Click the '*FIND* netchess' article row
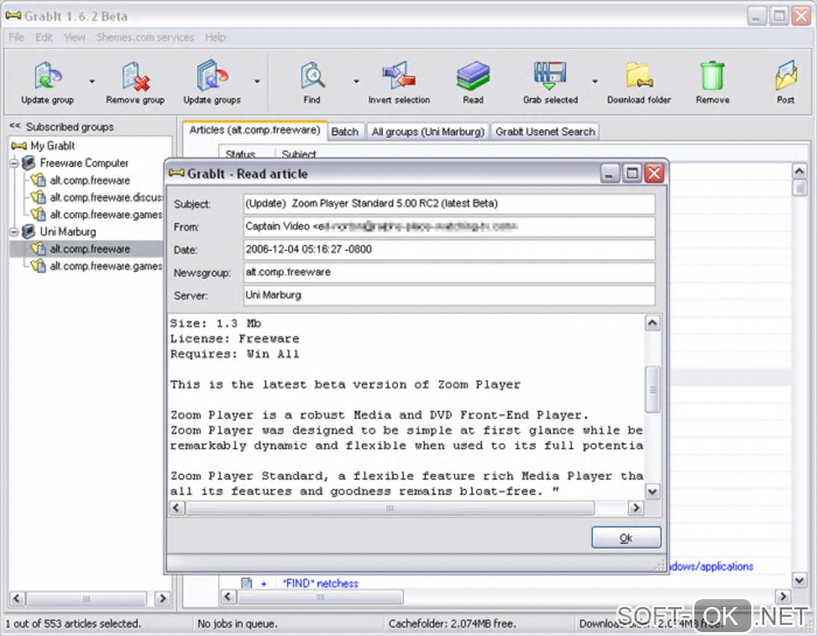 320,583
